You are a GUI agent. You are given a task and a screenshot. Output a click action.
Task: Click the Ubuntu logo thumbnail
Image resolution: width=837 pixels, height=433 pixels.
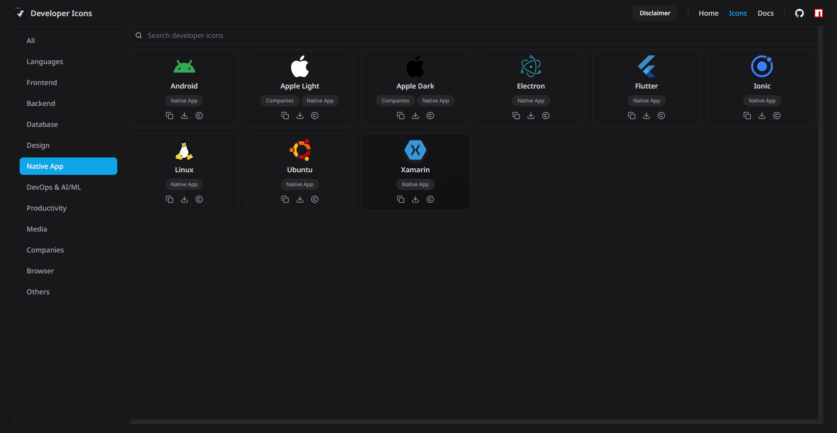pos(300,150)
